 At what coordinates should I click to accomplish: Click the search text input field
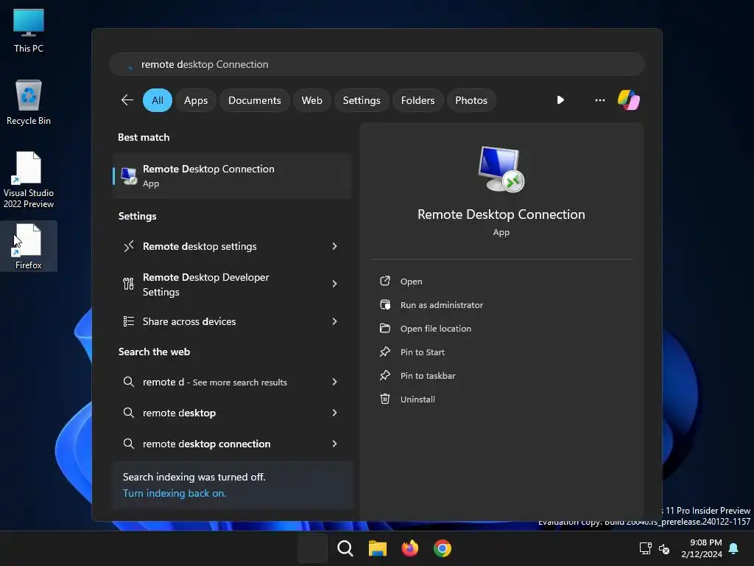[377, 64]
